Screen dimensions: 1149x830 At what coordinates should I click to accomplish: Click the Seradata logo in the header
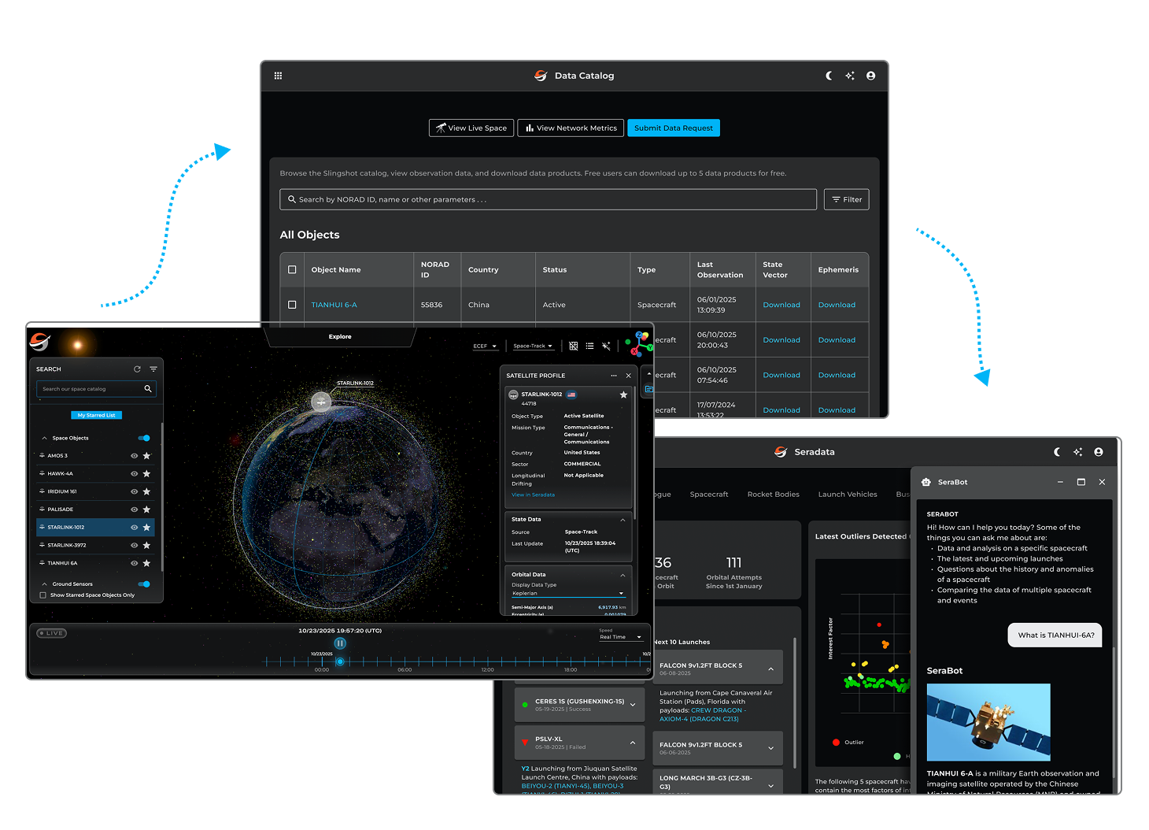pyautogui.click(x=781, y=452)
